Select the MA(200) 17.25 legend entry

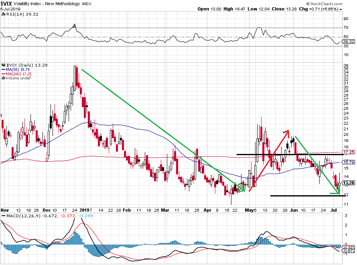(16, 74)
